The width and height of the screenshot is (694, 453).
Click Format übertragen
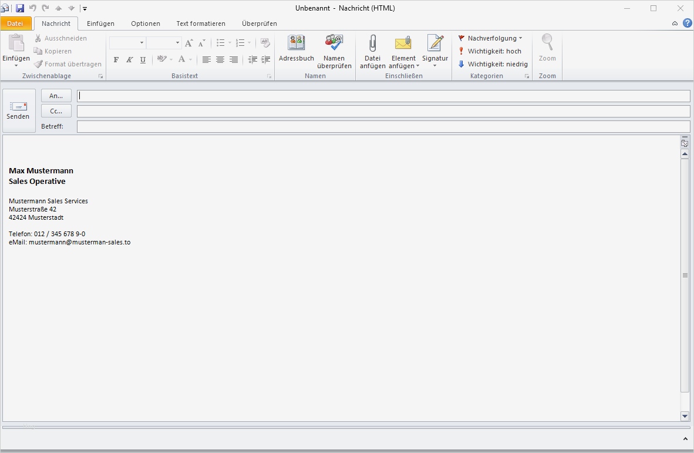point(68,64)
